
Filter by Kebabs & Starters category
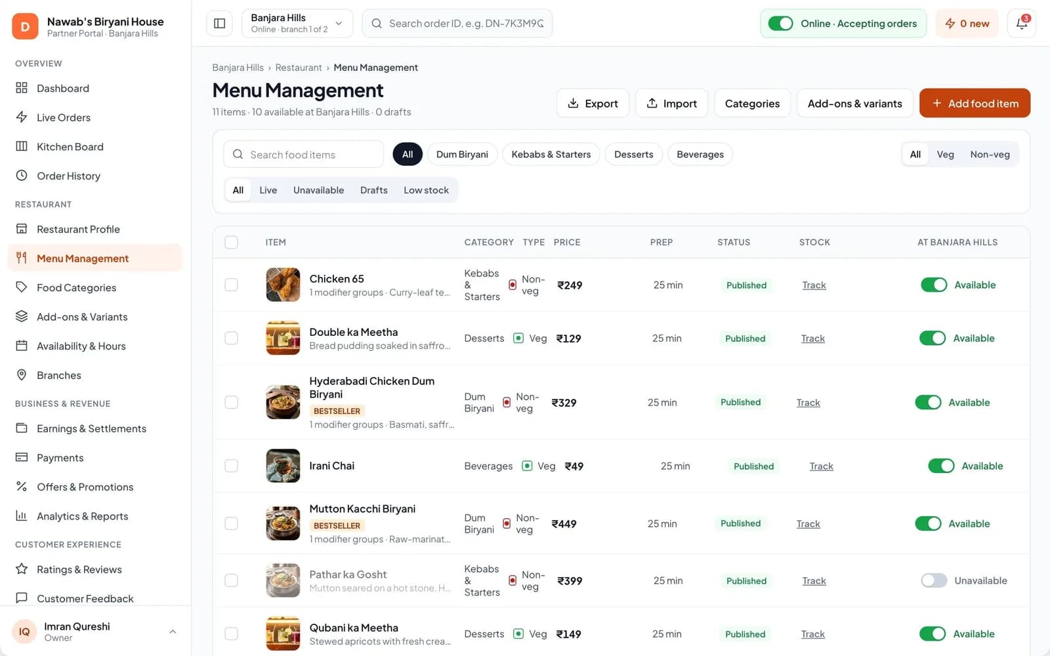click(551, 154)
